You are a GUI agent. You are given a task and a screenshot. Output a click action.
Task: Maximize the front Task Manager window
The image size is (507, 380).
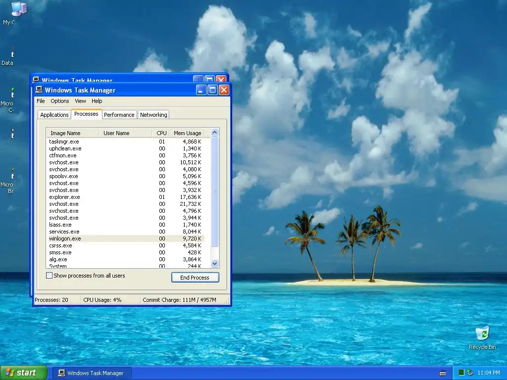click(x=212, y=90)
